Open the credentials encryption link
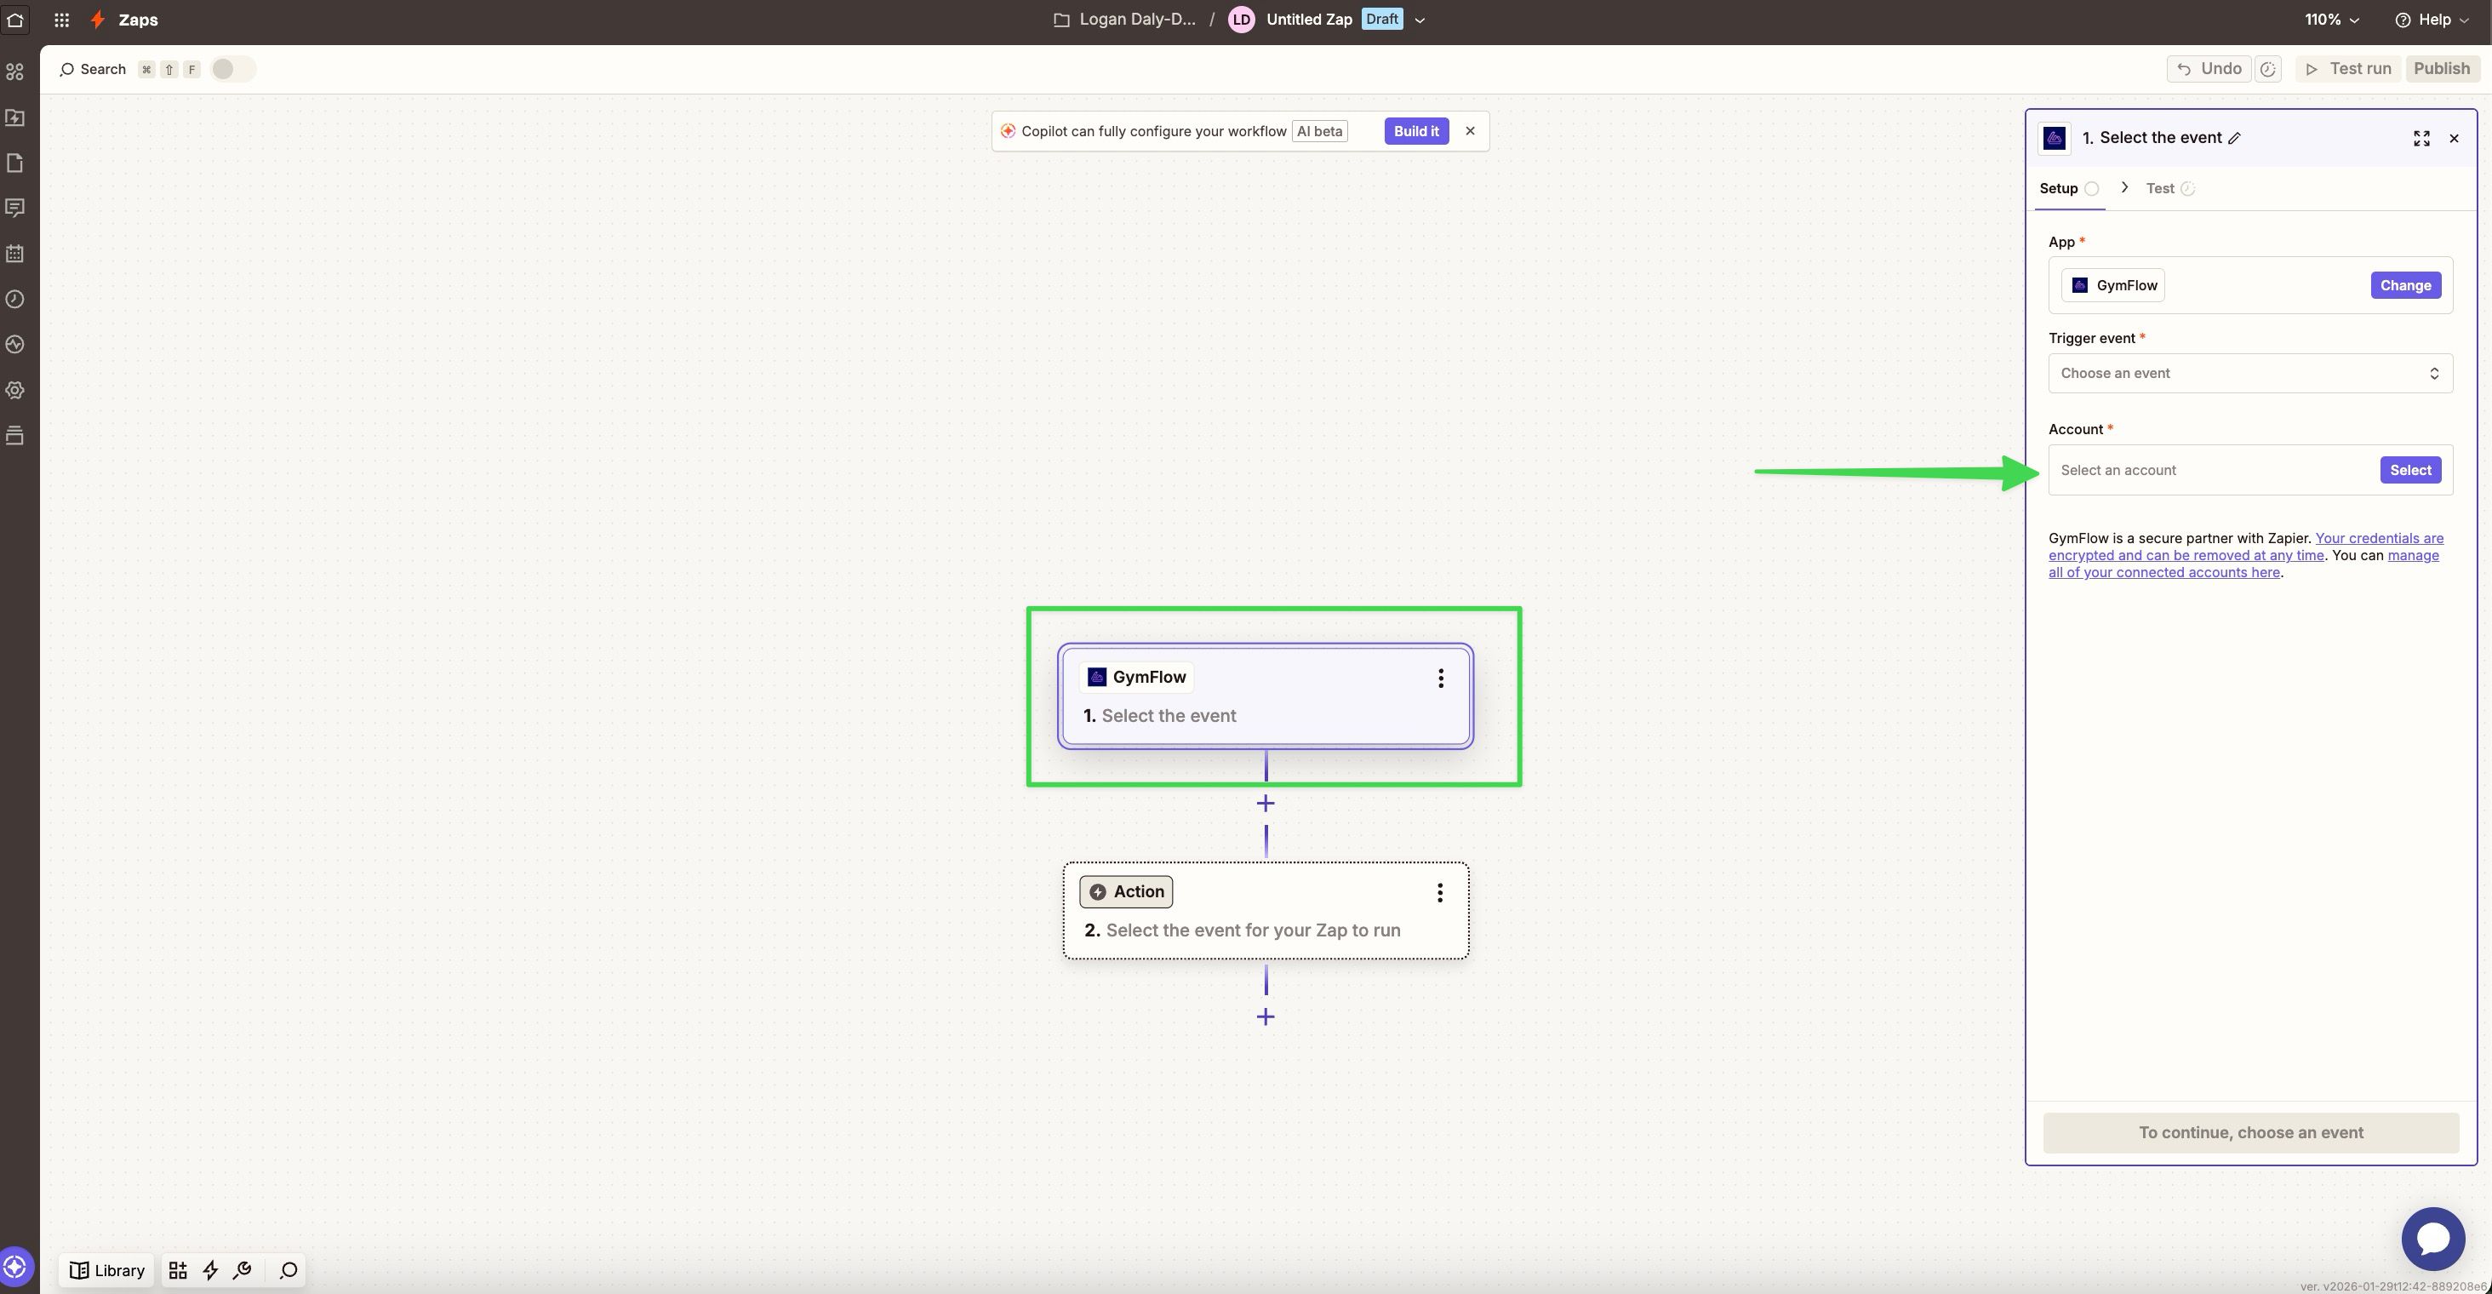The image size is (2492, 1294). (2245, 547)
